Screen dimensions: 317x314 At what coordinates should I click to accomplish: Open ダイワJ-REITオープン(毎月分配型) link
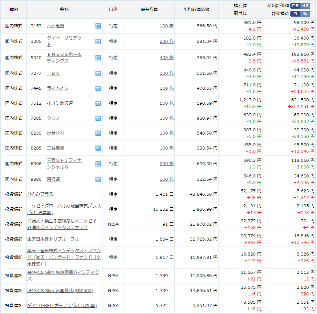pyautogui.click(x=62, y=305)
